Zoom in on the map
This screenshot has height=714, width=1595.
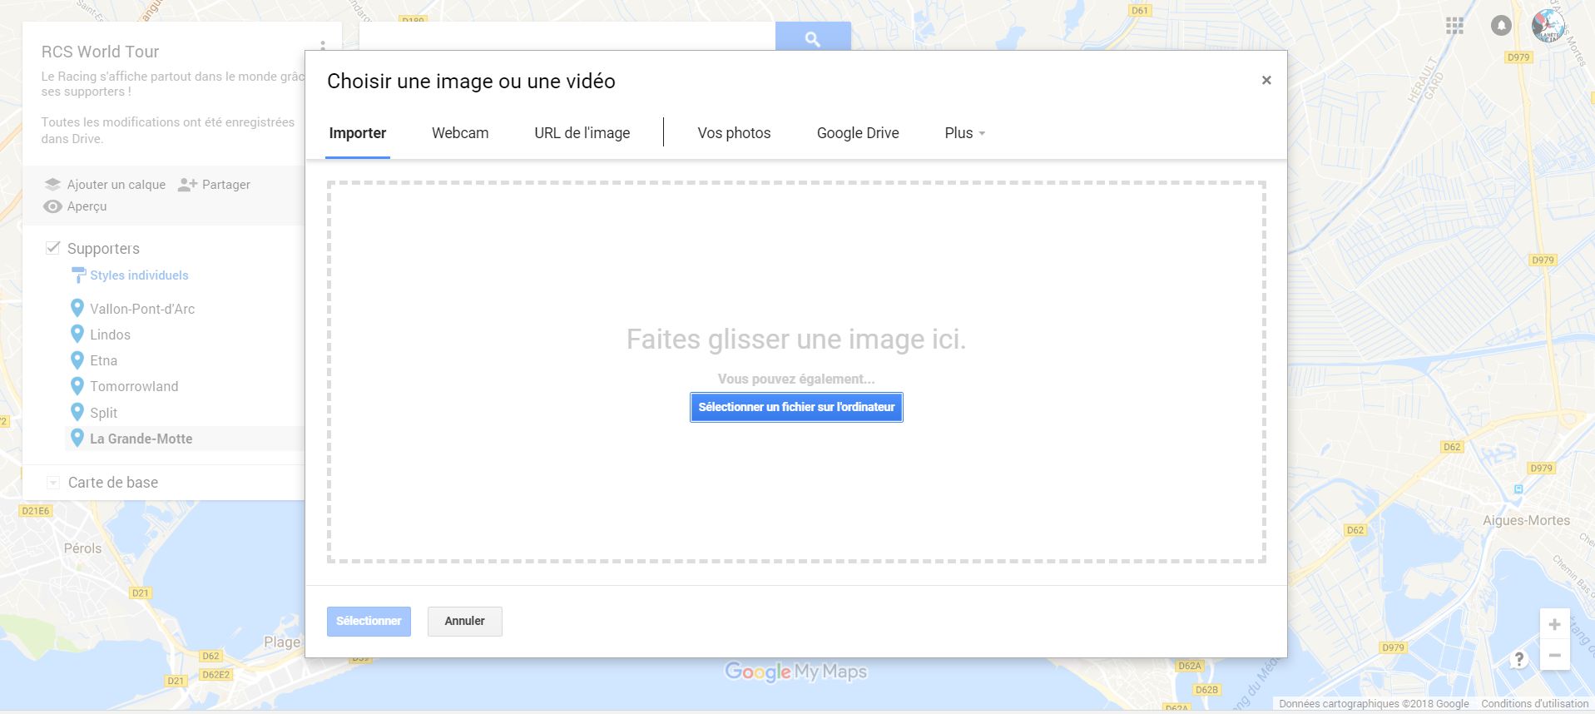(1553, 624)
